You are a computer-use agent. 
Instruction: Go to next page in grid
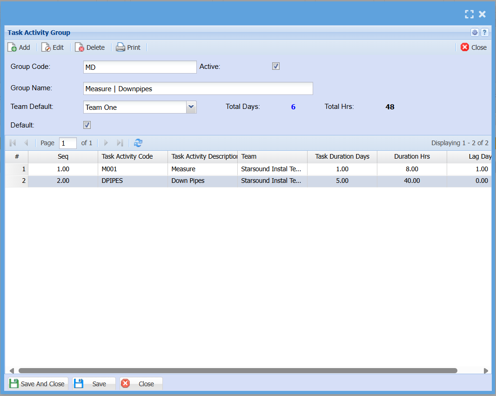106,143
